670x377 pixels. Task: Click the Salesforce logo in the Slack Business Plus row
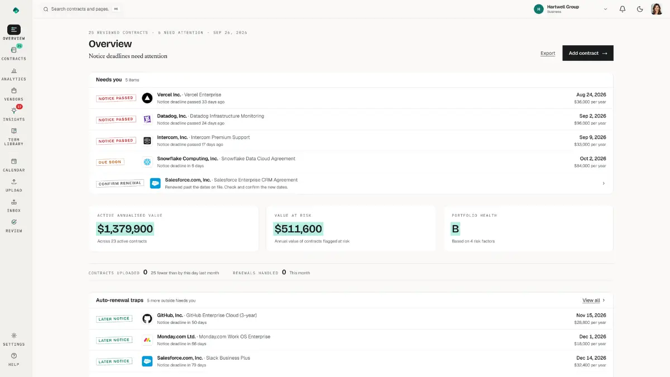tap(147, 361)
